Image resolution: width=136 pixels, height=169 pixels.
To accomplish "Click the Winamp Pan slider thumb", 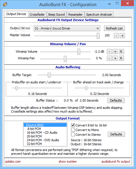I will tap(65, 59).
